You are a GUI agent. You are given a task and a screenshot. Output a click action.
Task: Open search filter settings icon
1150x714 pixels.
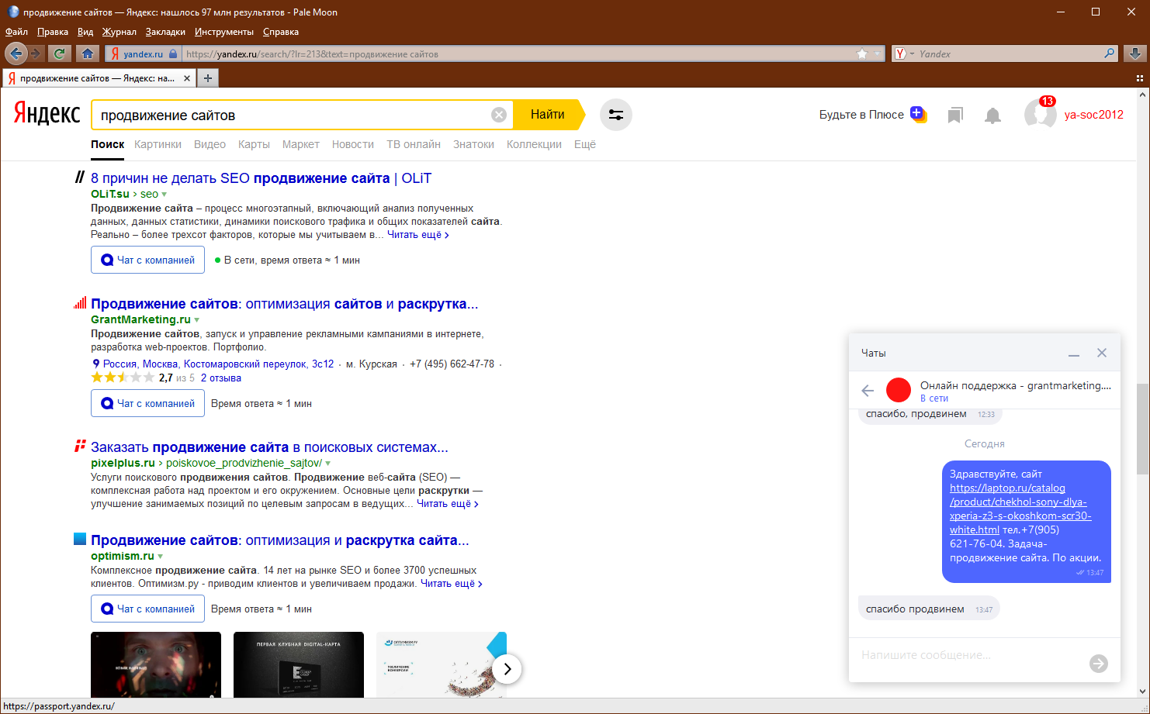click(x=616, y=115)
